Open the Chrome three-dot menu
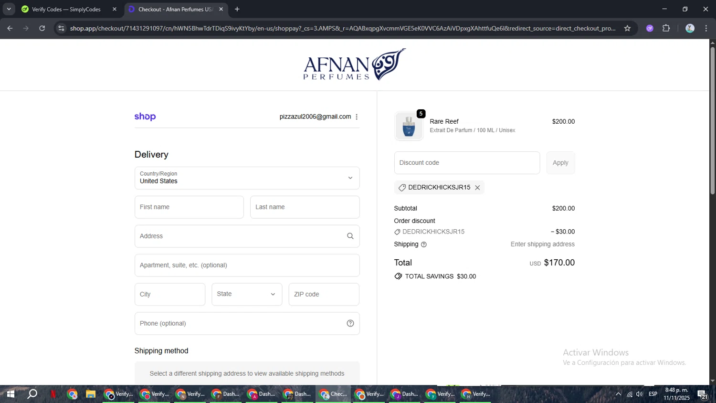Screen dimensions: 716x403 [x=706, y=29]
